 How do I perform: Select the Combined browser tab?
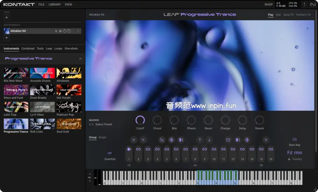point(28,49)
